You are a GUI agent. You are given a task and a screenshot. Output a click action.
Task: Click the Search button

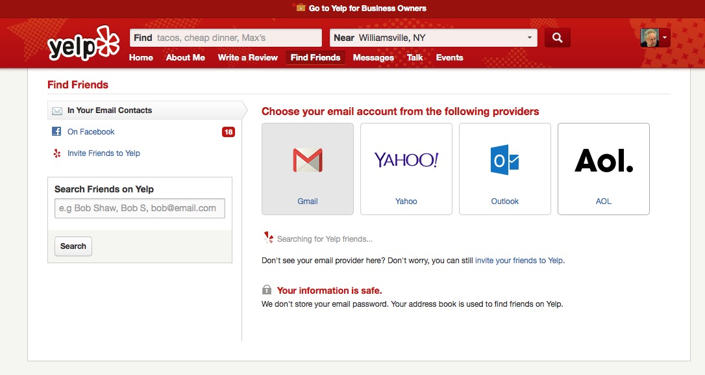73,246
